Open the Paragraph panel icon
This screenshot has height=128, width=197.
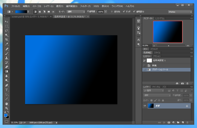click(138, 44)
